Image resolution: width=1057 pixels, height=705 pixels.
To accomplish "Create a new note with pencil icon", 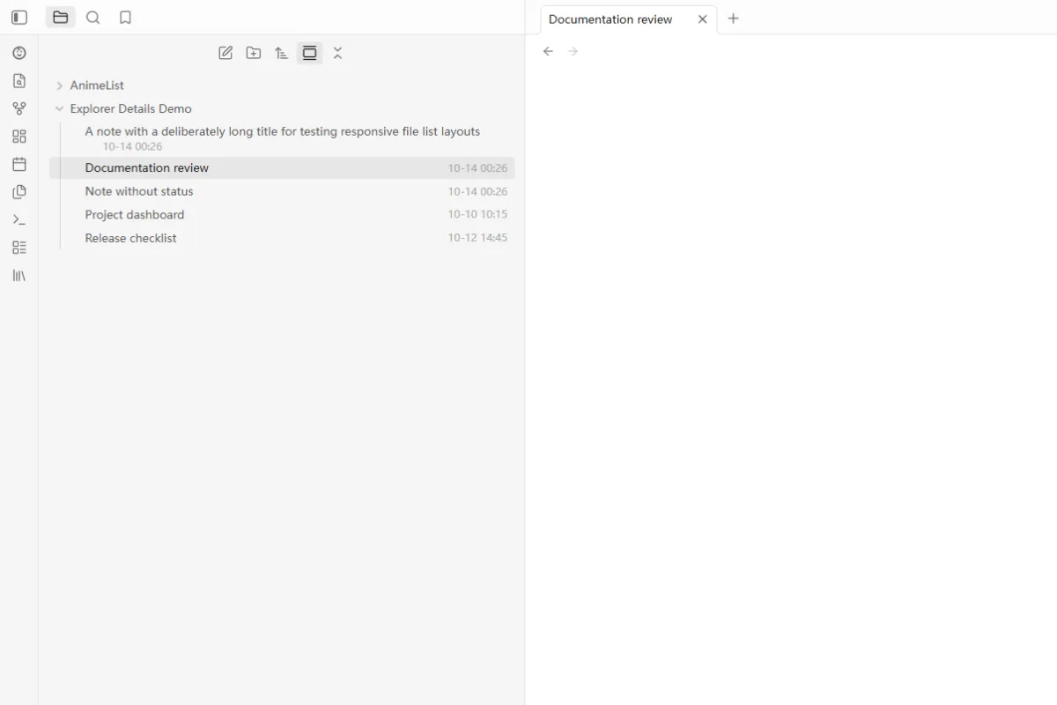I will tap(225, 53).
